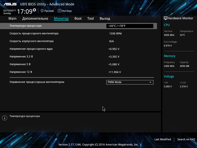
Task: Open the Boot tab
Action: (x=78, y=19)
